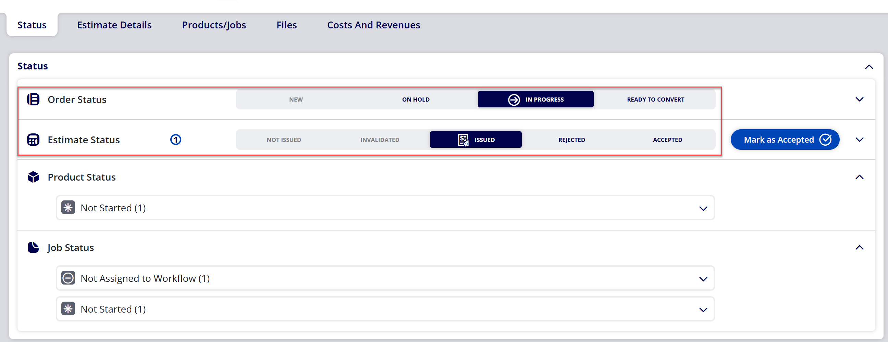Click the Product Status label

(x=81, y=177)
